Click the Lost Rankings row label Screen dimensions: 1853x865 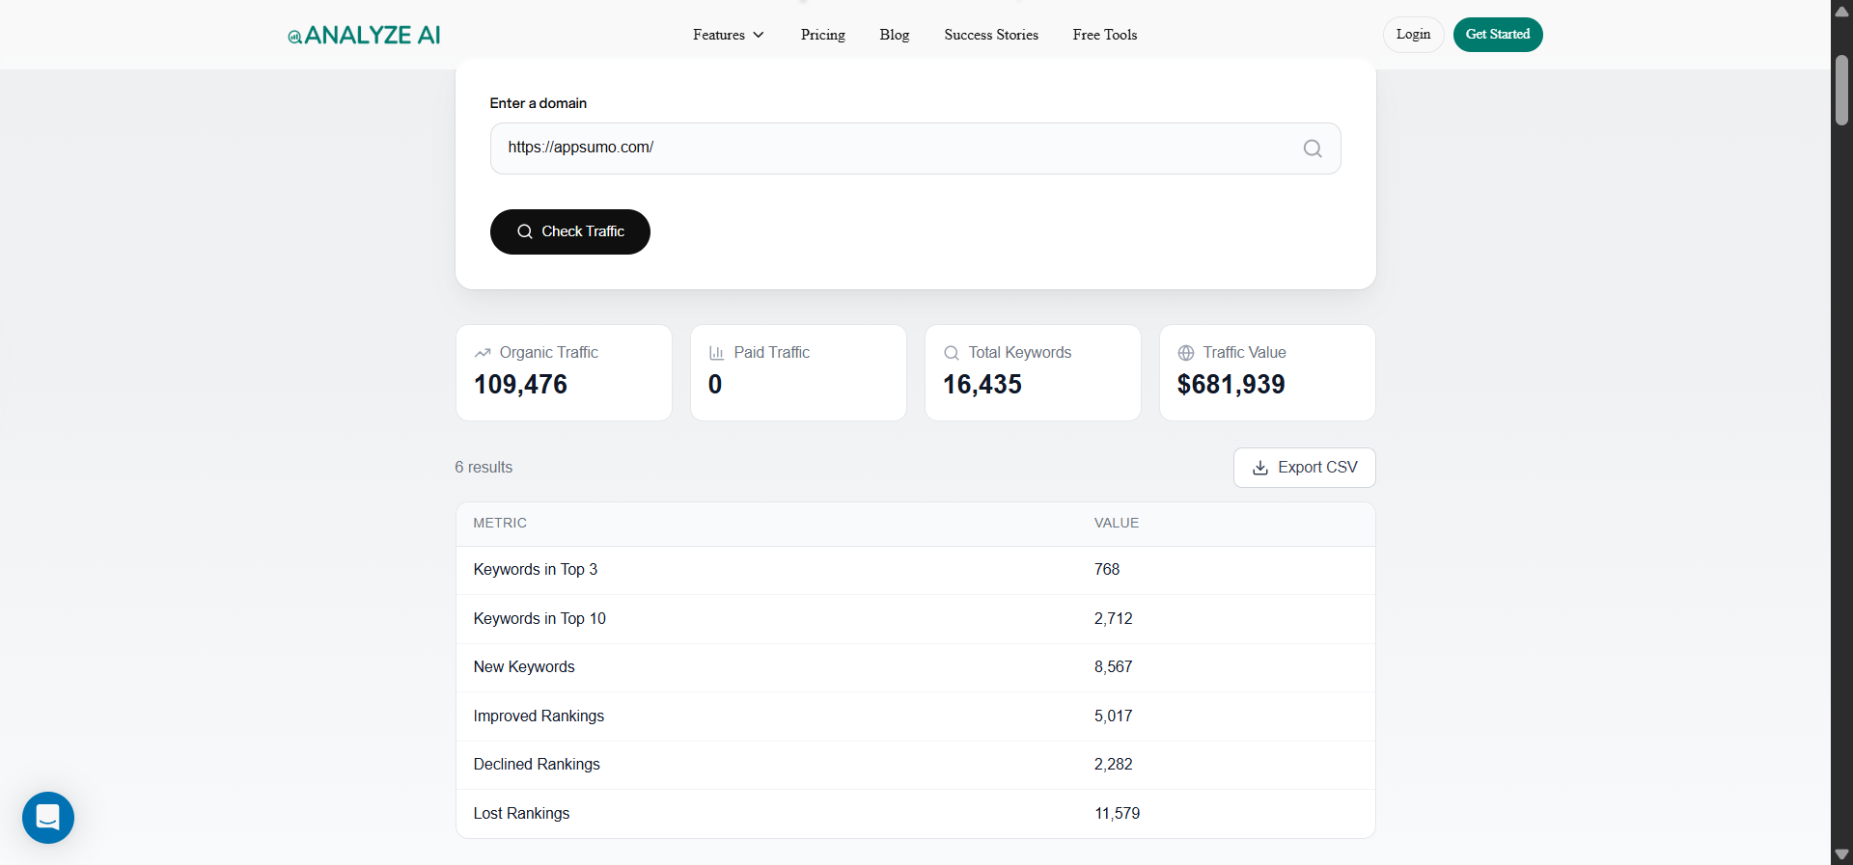point(521,814)
